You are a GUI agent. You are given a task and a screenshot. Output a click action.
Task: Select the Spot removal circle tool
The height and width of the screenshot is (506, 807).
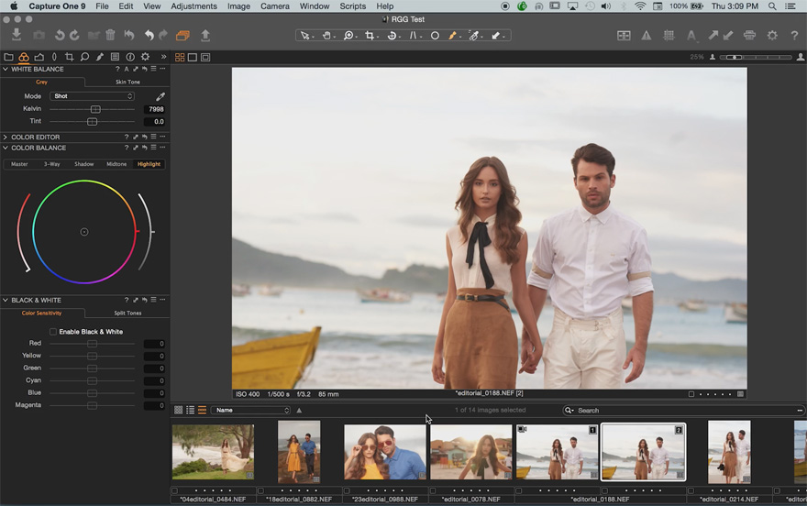[x=435, y=36]
